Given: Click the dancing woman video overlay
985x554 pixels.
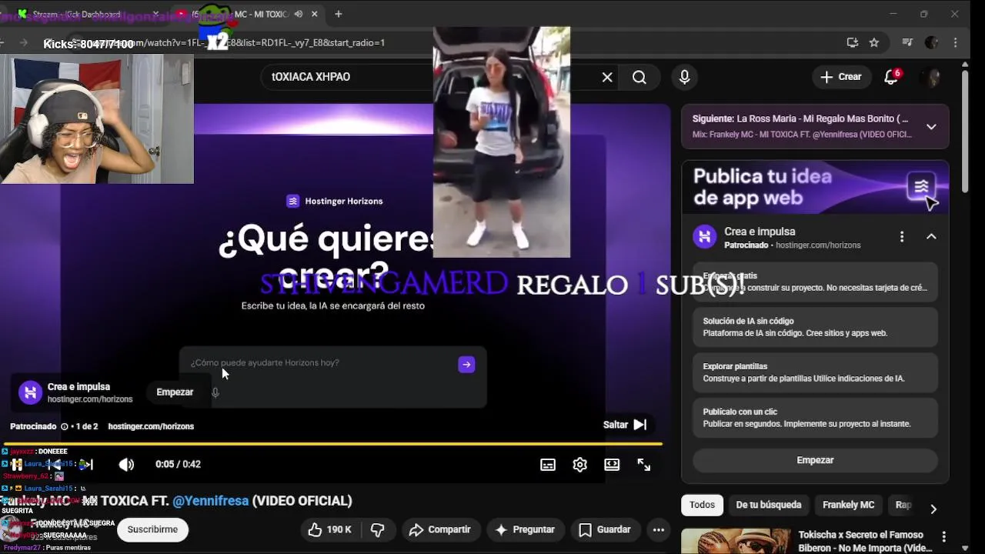Looking at the screenshot, I should [x=502, y=142].
